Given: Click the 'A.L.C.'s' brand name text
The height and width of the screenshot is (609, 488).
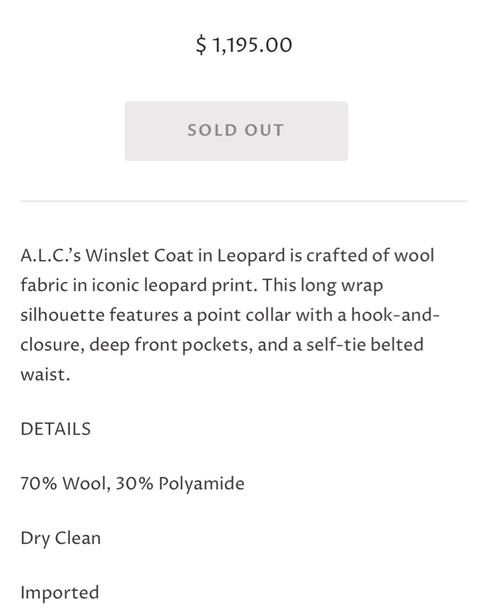Looking at the screenshot, I should [51, 255].
